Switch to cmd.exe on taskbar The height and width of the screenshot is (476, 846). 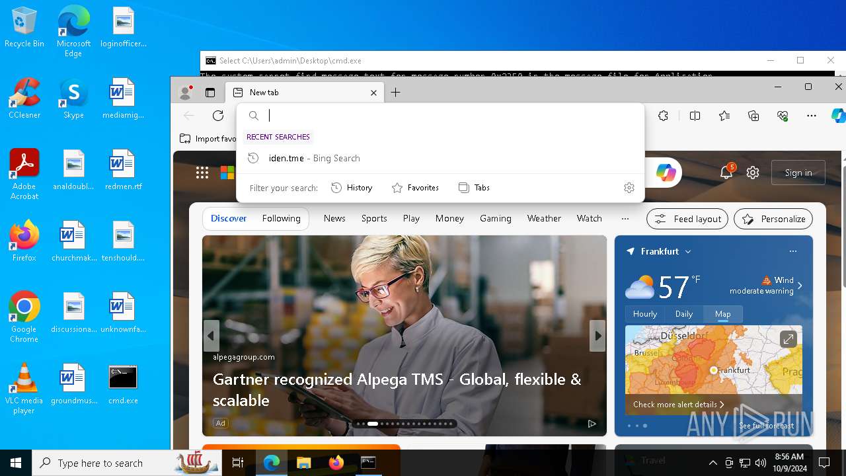tap(368, 463)
